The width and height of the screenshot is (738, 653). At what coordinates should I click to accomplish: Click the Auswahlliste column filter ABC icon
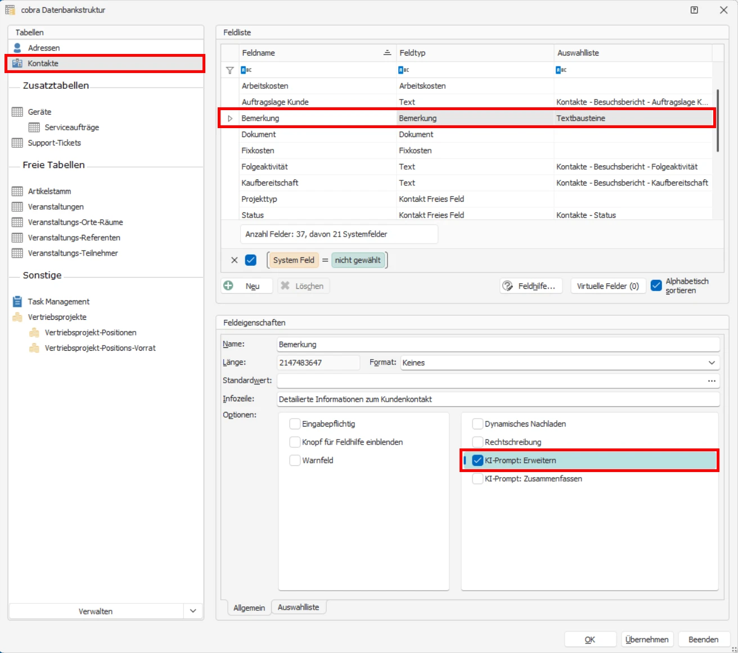pyautogui.click(x=561, y=70)
